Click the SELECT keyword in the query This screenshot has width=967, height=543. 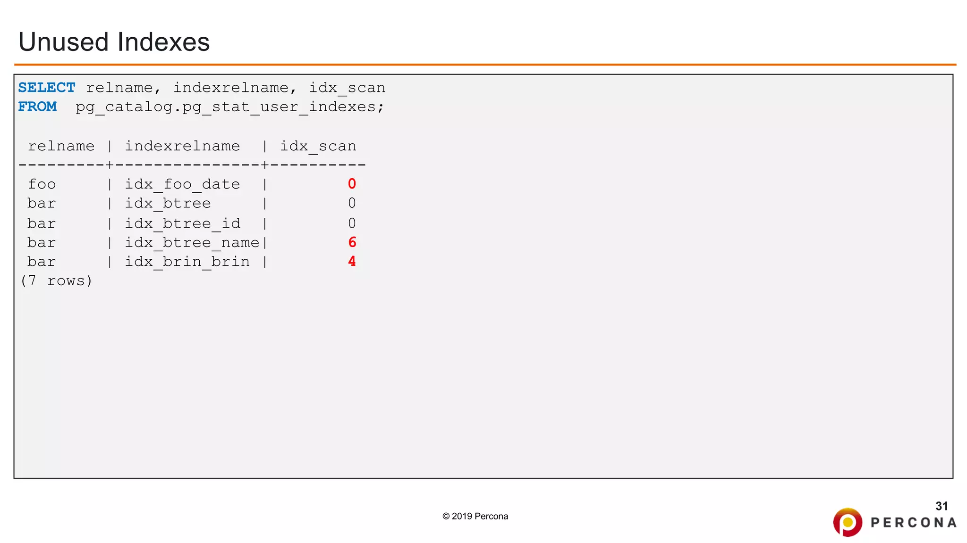(x=46, y=88)
